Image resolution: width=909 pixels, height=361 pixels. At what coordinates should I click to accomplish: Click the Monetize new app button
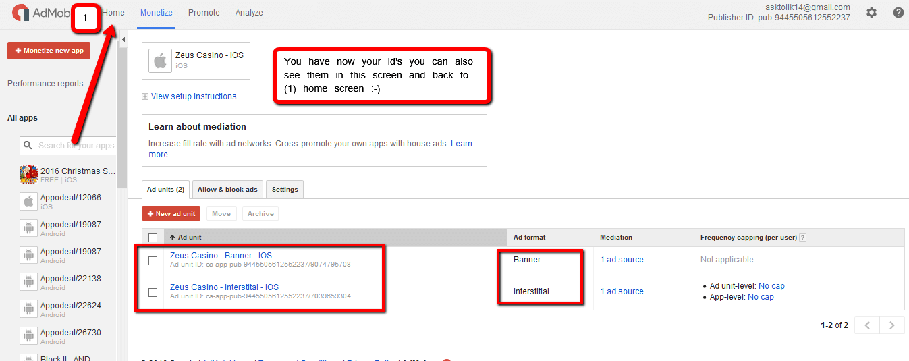tap(49, 51)
